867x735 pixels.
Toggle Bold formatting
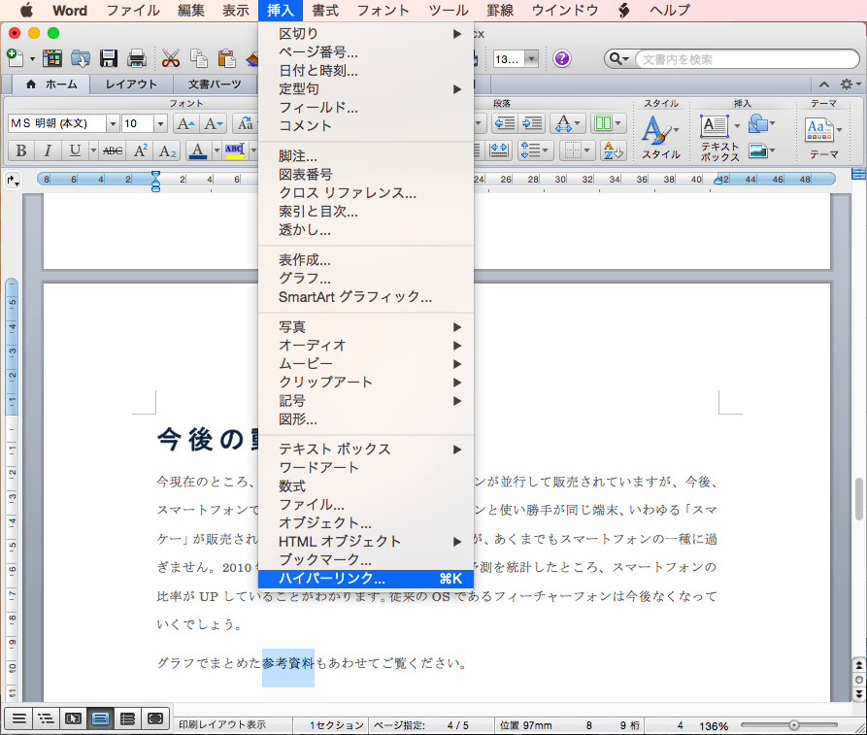coord(21,150)
